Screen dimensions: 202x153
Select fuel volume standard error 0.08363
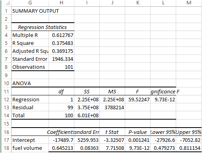(87, 148)
